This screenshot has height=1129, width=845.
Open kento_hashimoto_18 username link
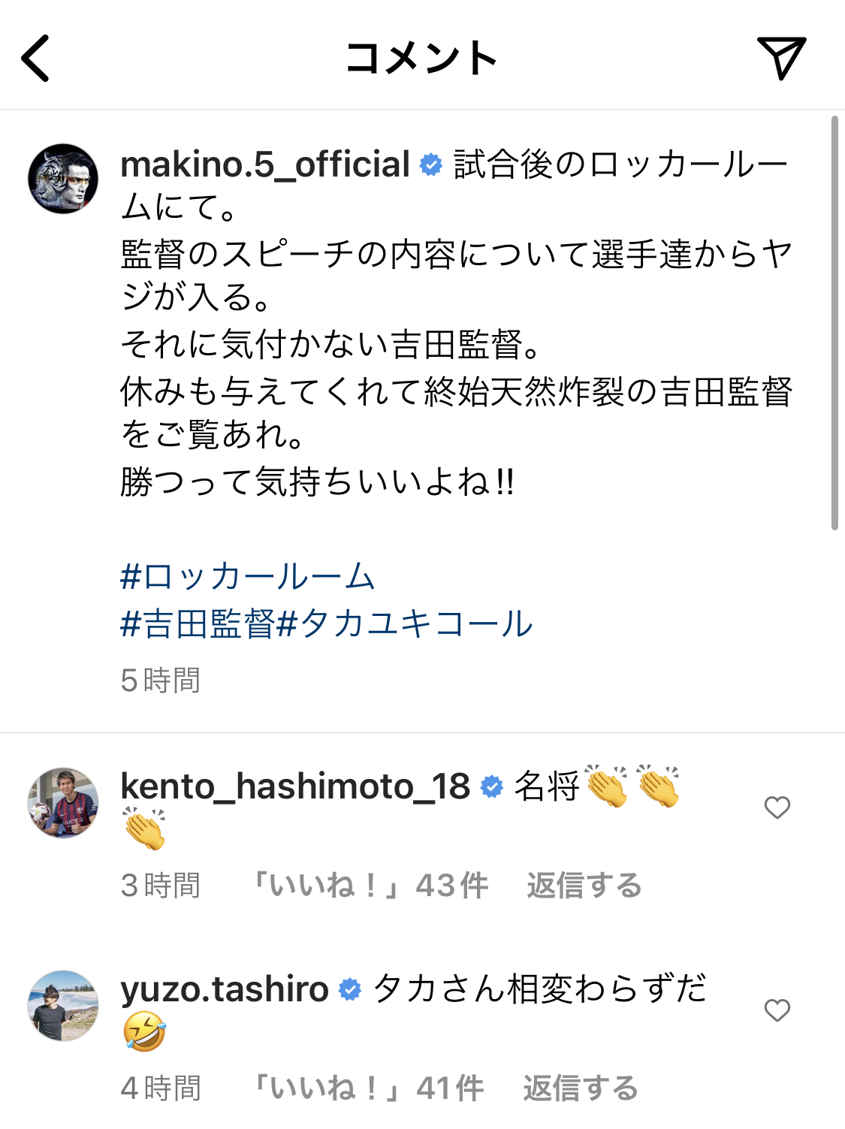295,786
